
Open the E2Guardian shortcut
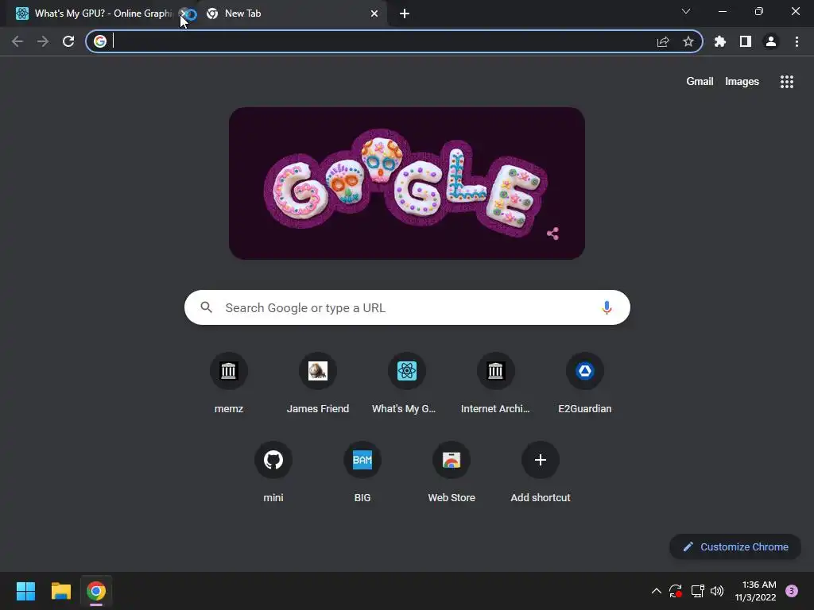click(584, 384)
